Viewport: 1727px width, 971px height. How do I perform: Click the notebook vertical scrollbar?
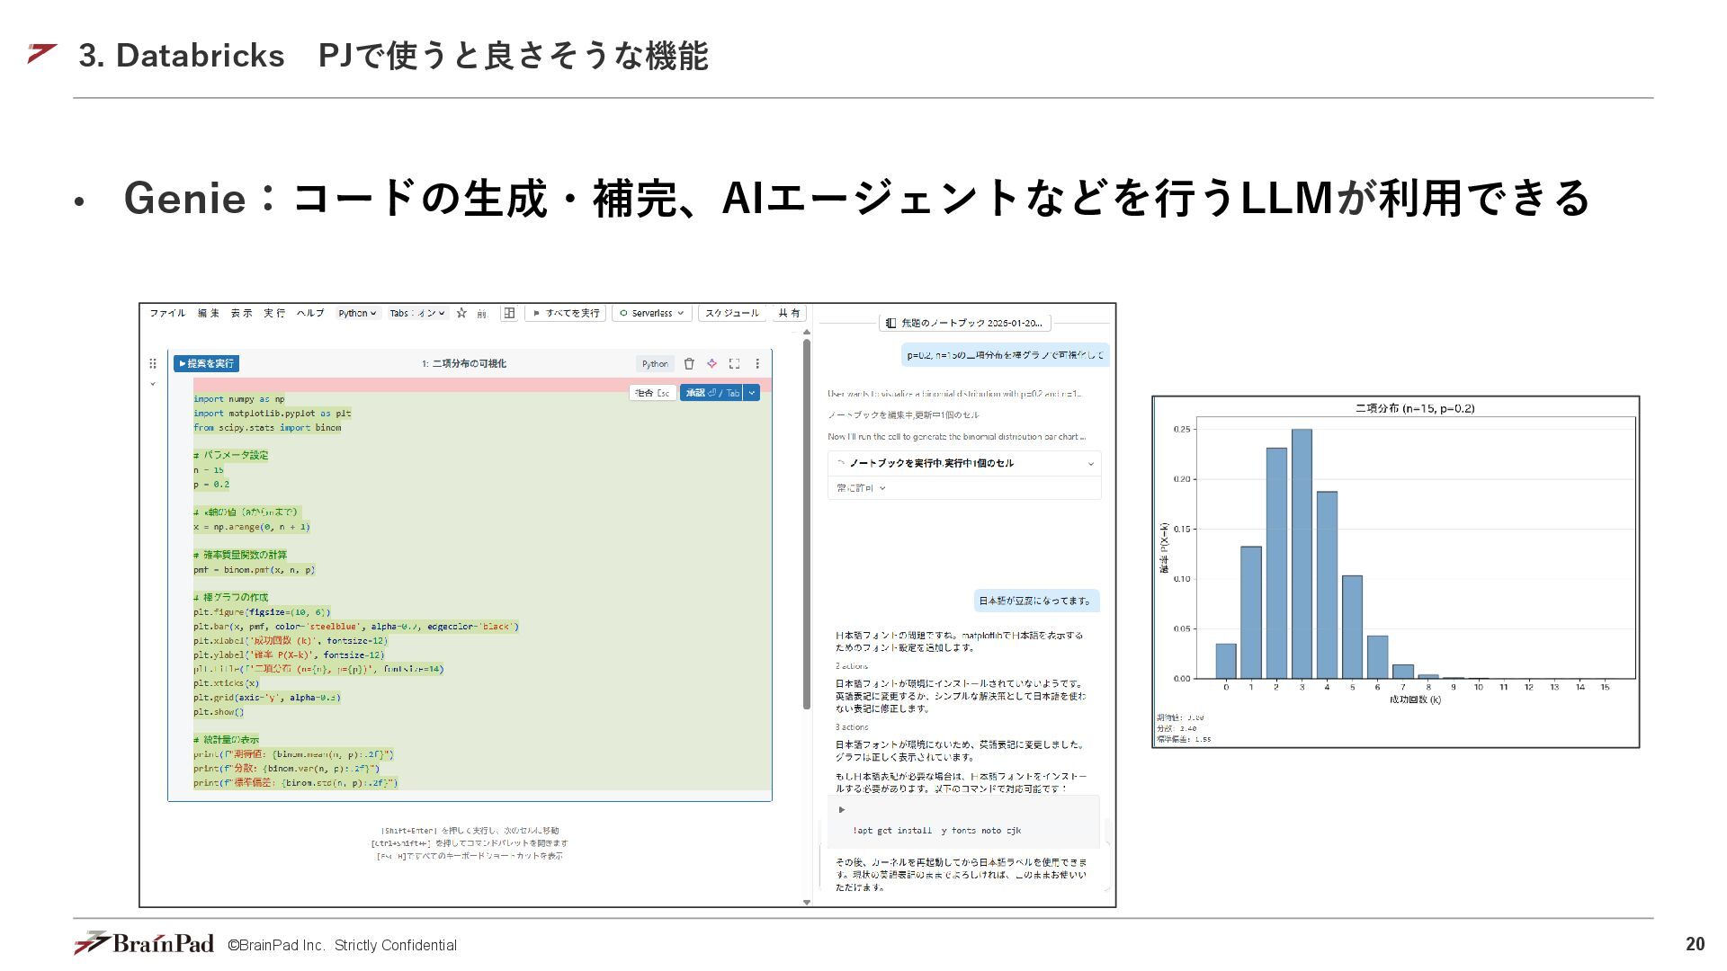click(x=807, y=521)
